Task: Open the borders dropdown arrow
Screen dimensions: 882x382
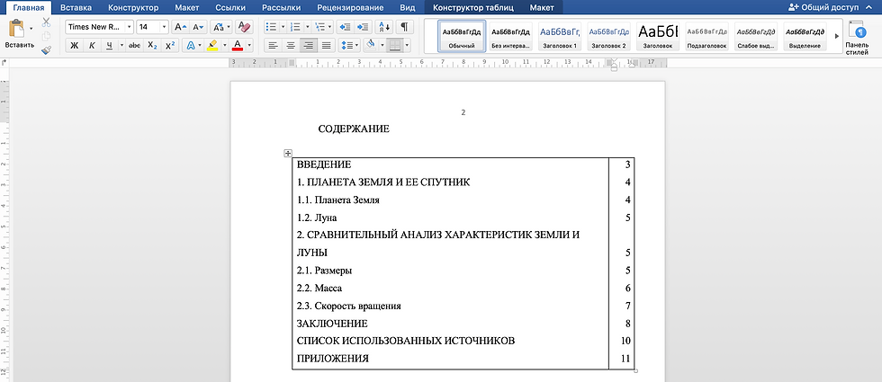Action: point(407,46)
